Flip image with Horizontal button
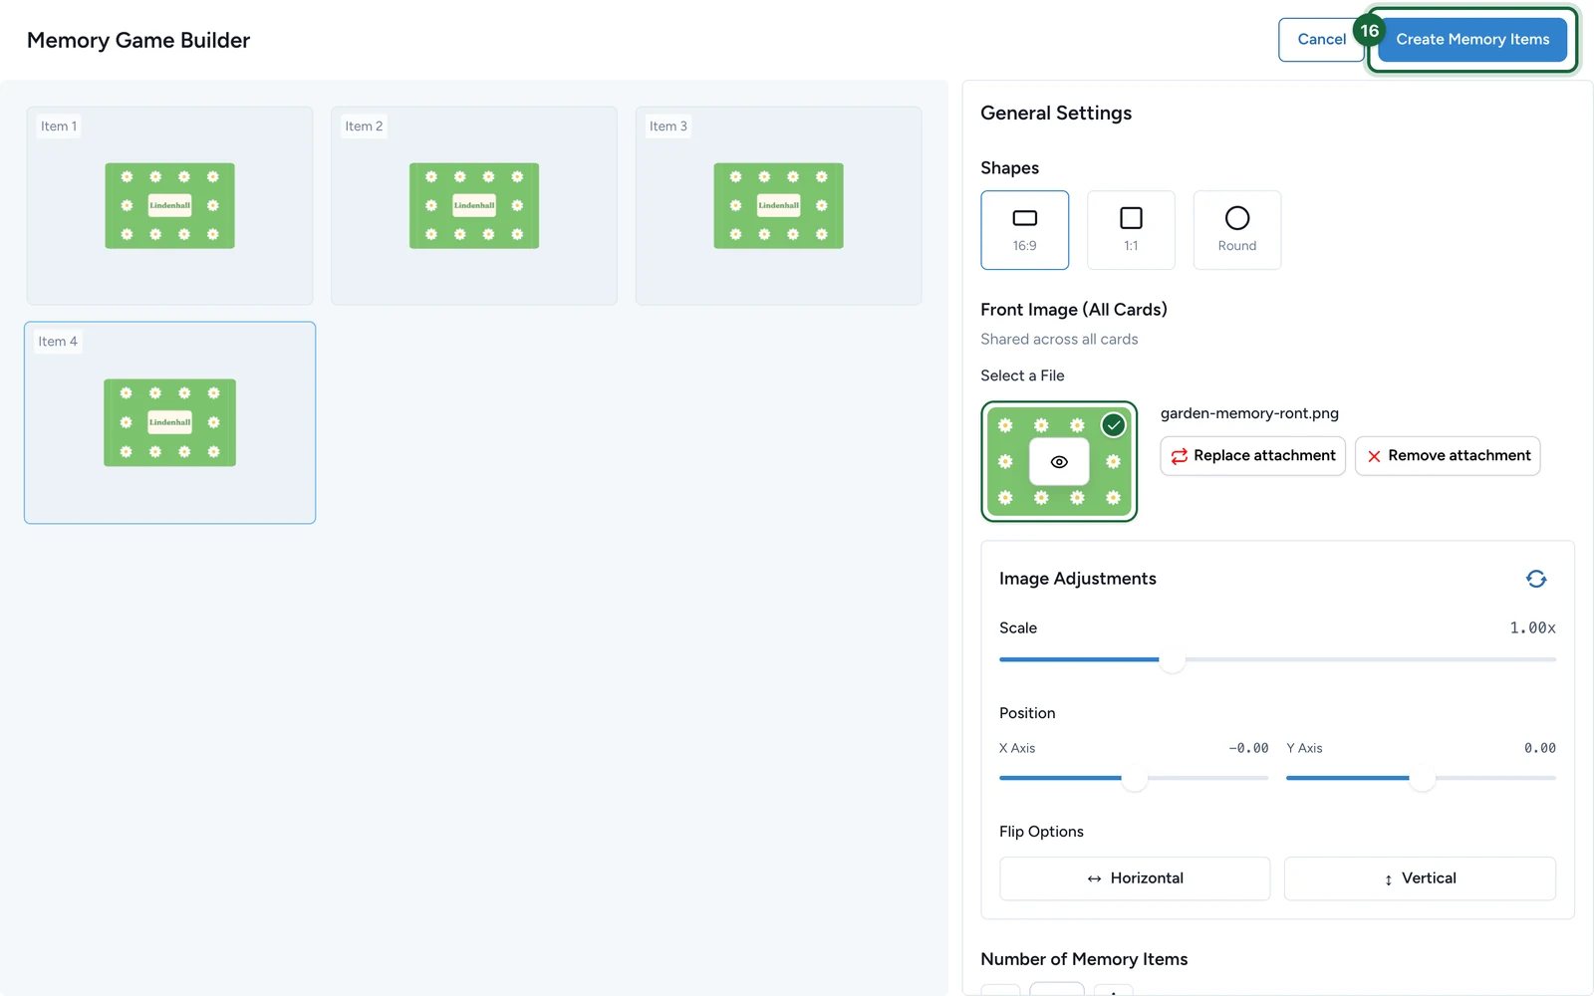1594x996 pixels. tap(1135, 878)
